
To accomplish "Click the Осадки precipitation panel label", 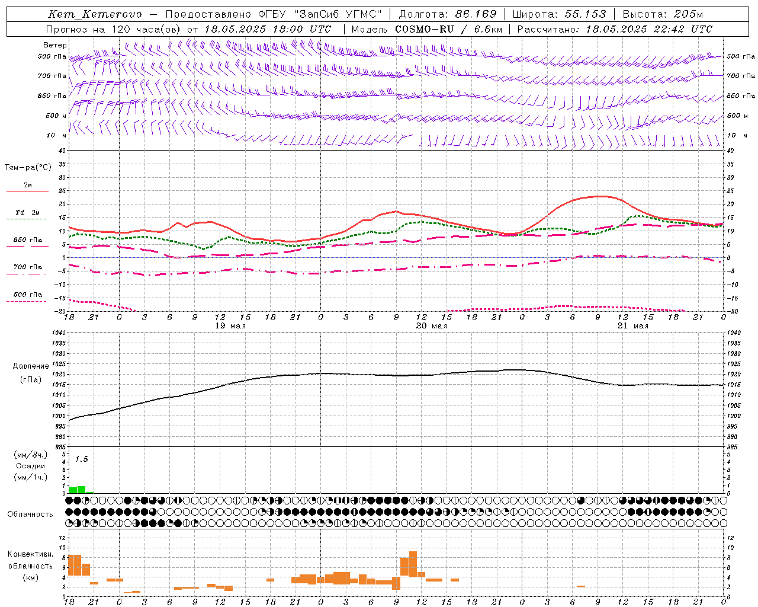I will [x=31, y=466].
